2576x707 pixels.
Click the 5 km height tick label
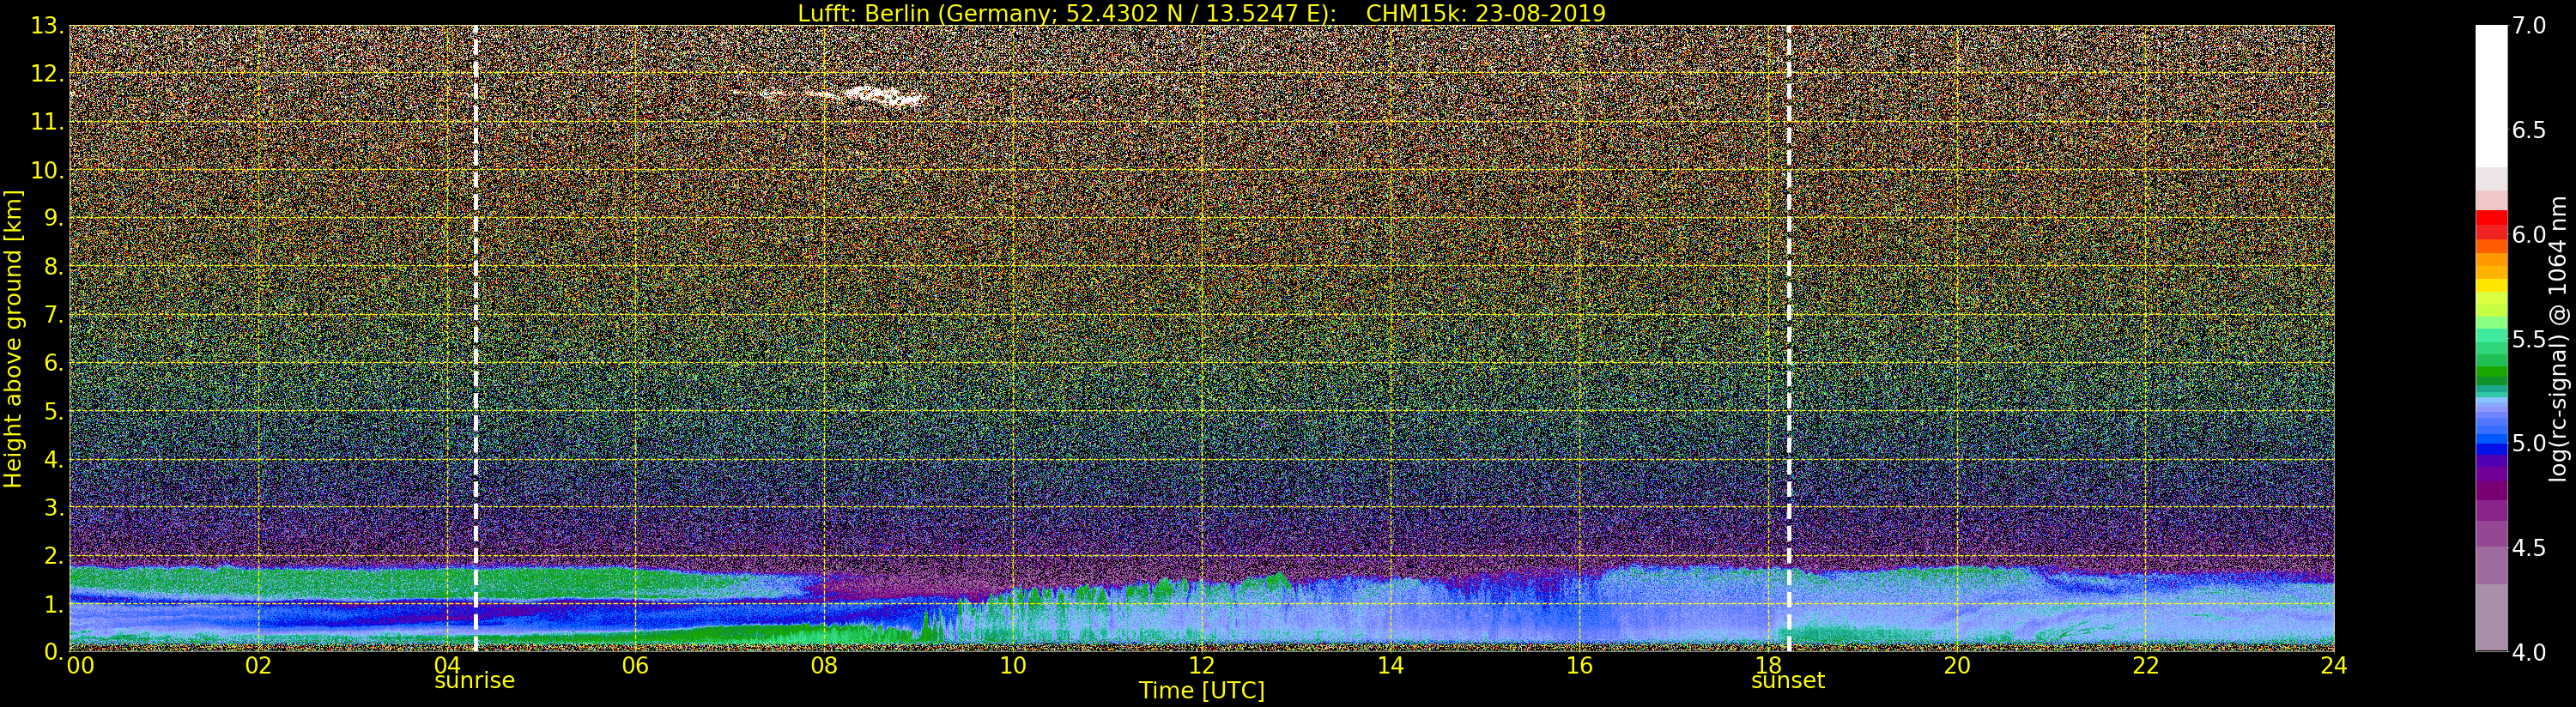click(52, 412)
